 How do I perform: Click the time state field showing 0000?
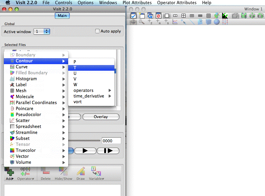pos(111,141)
